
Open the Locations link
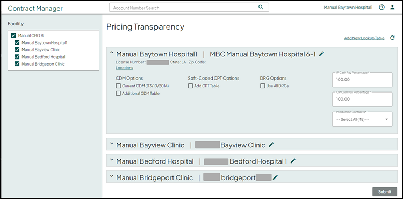click(x=125, y=68)
